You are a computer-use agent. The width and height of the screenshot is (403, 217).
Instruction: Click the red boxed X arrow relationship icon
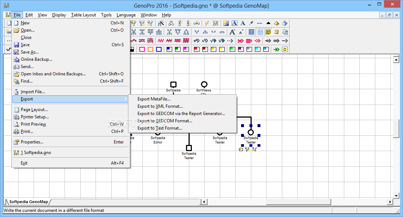point(249,41)
